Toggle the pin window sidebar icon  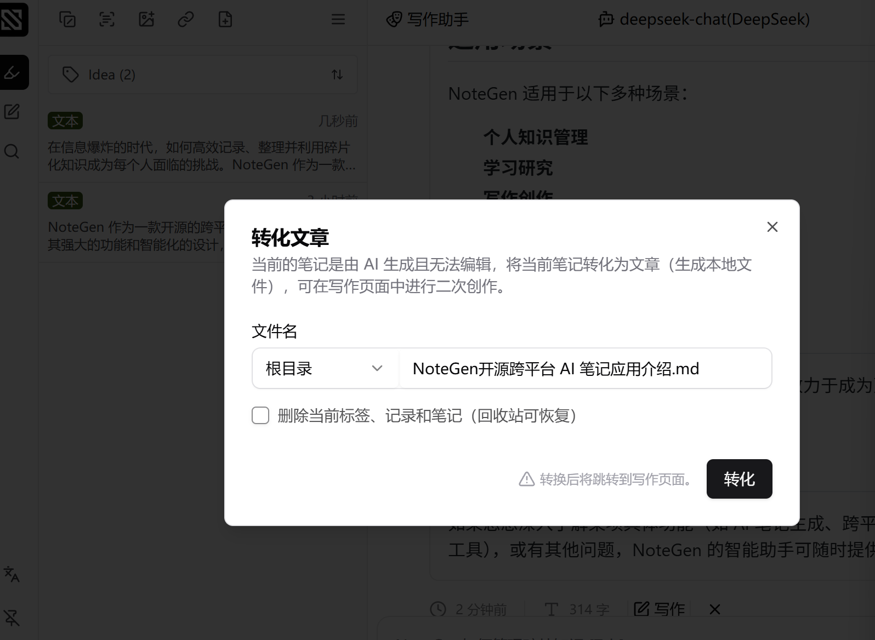pos(12,618)
